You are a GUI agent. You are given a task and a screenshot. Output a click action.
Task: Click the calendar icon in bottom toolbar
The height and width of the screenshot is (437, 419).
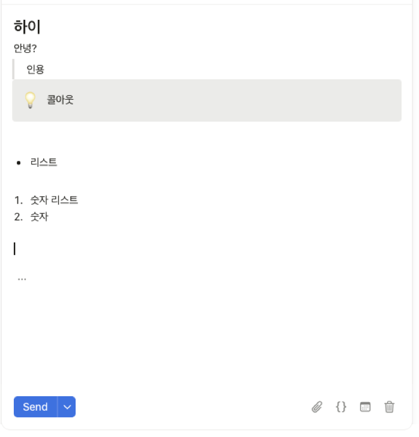tap(365, 407)
